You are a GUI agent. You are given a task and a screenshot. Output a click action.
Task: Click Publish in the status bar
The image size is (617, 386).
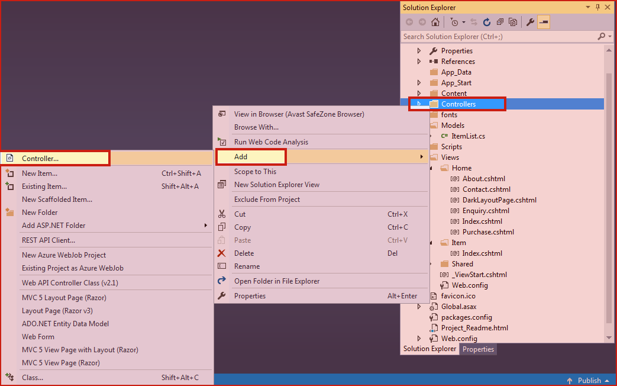[x=589, y=381]
